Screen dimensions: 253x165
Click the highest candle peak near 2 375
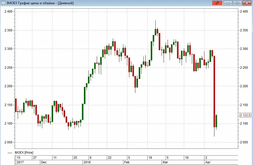pyautogui.click(x=156, y=27)
